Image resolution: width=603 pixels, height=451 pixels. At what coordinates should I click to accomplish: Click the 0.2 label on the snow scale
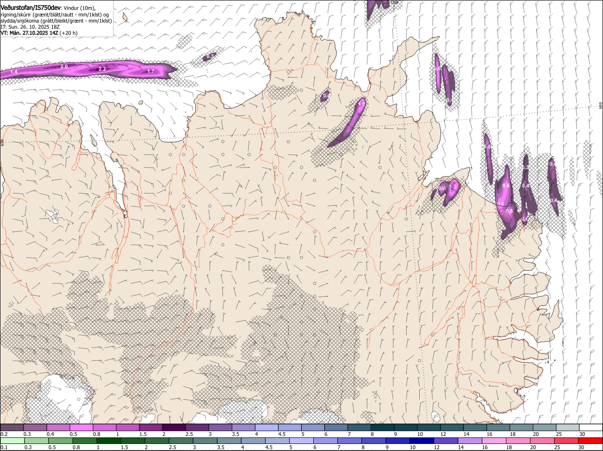click(x=4, y=434)
